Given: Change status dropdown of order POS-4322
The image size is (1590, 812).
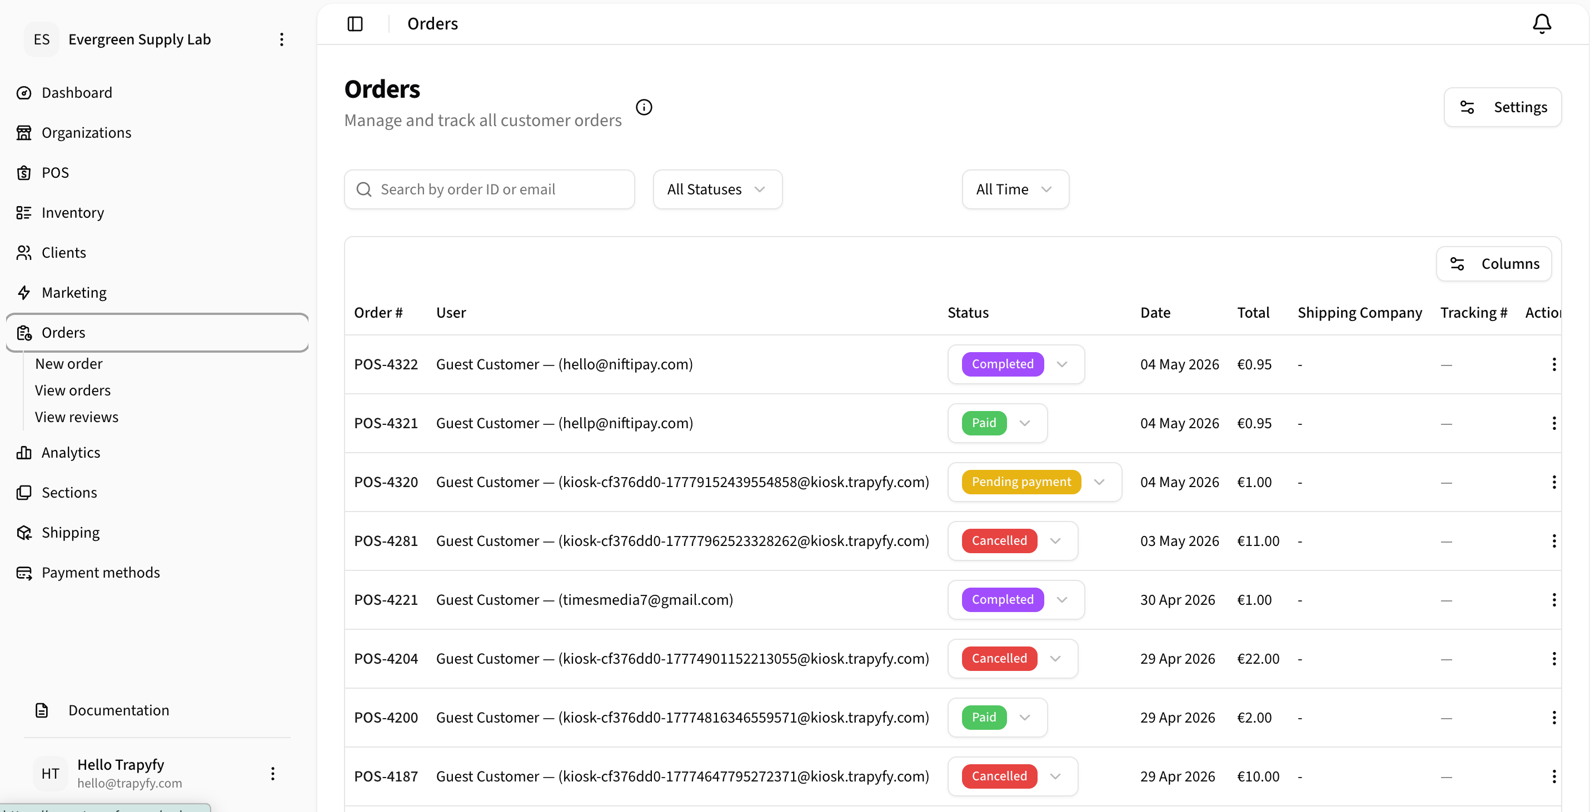Looking at the screenshot, I should (x=1016, y=364).
